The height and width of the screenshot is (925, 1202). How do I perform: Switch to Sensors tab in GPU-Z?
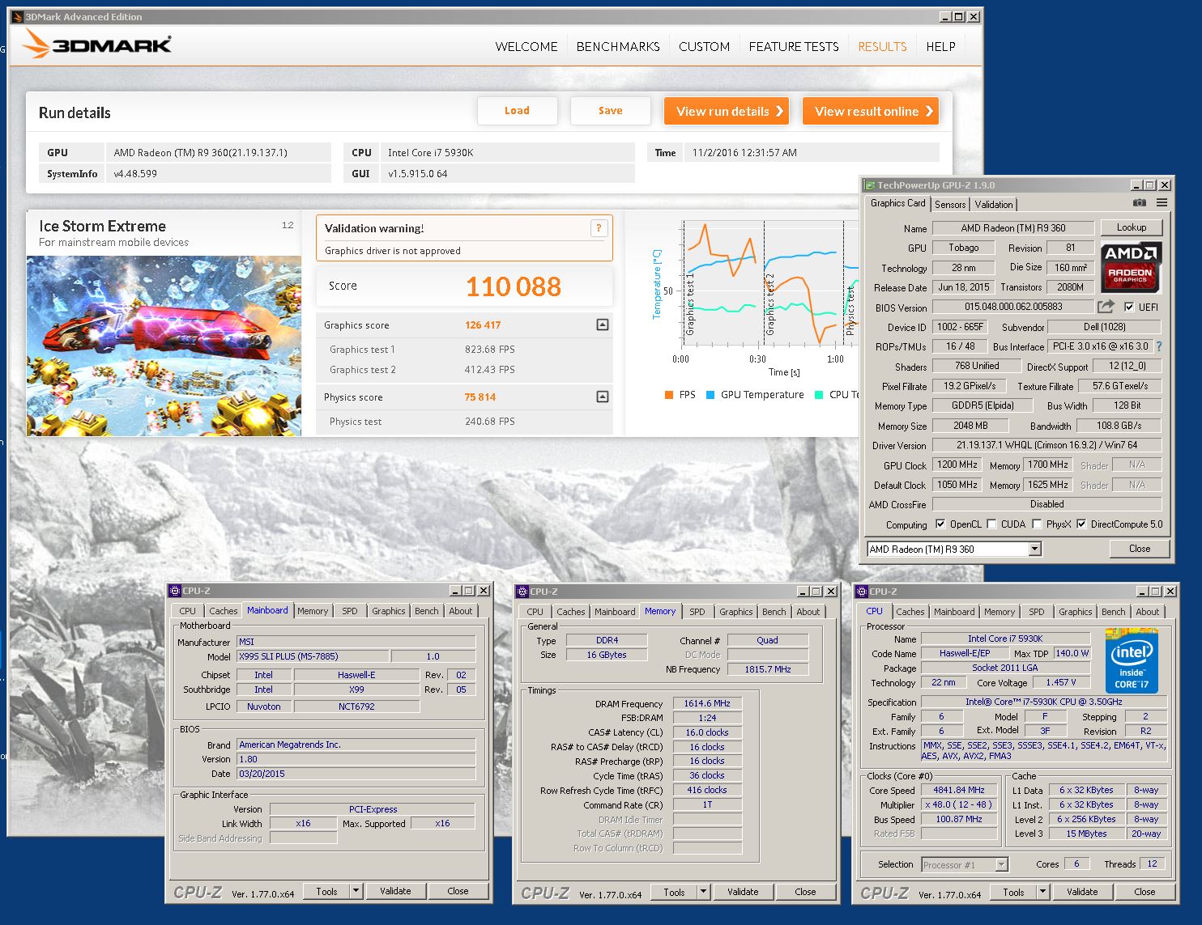[x=950, y=205]
